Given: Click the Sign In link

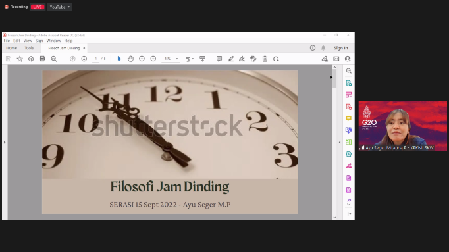Looking at the screenshot, I should [340, 48].
